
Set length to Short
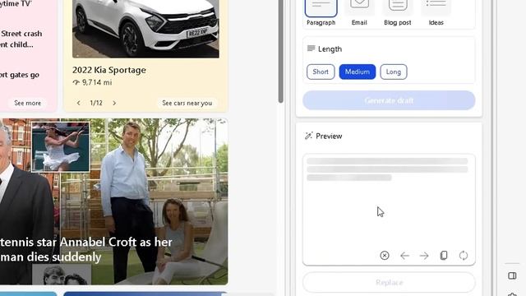pyautogui.click(x=321, y=72)
